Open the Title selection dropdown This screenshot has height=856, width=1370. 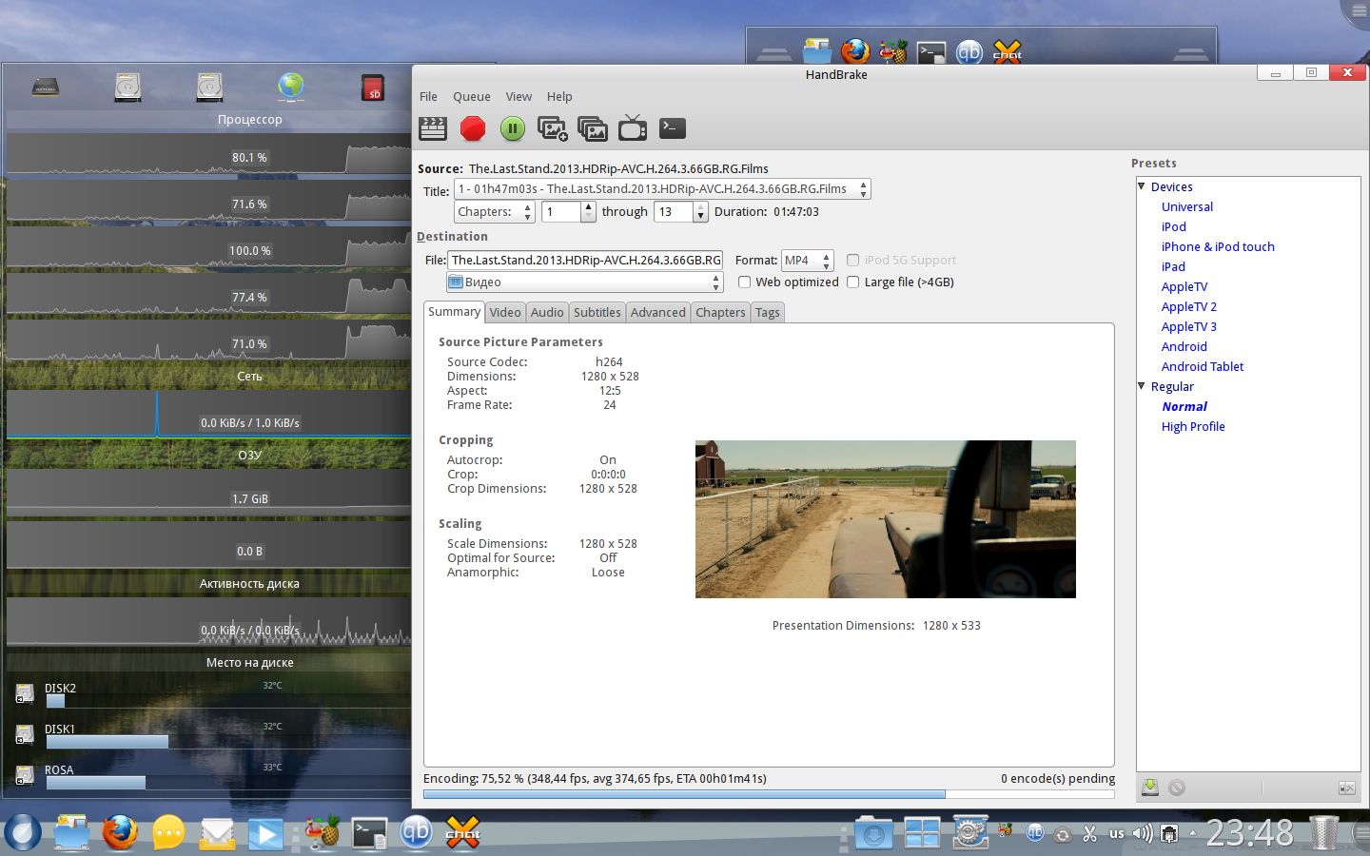[662, 189]
